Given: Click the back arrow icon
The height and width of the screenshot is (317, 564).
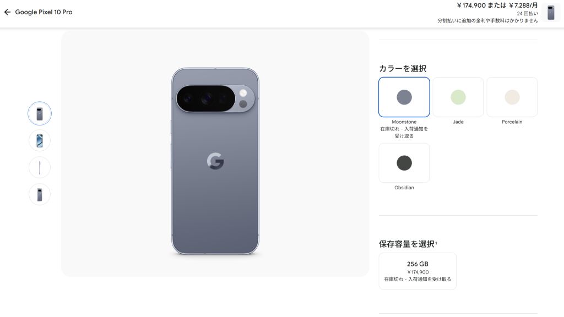Looking at the screenshot, I should point(7,12).
